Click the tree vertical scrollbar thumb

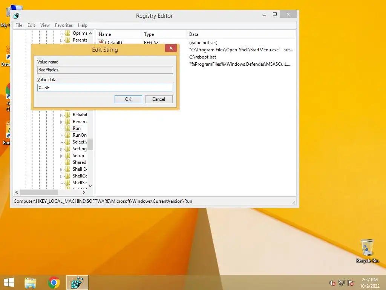(x=90, y=144)
